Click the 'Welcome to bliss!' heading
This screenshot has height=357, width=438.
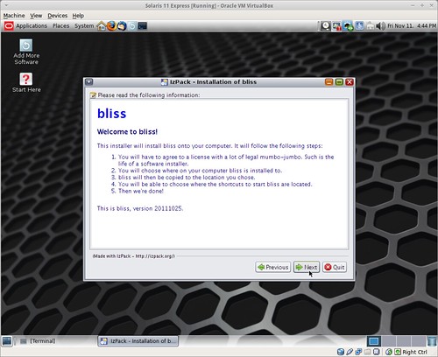point(127,132)
